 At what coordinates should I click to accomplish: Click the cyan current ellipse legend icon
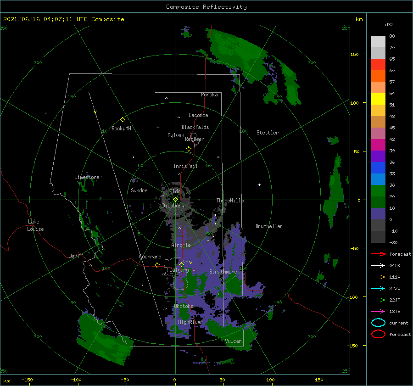tap(378, 323)
